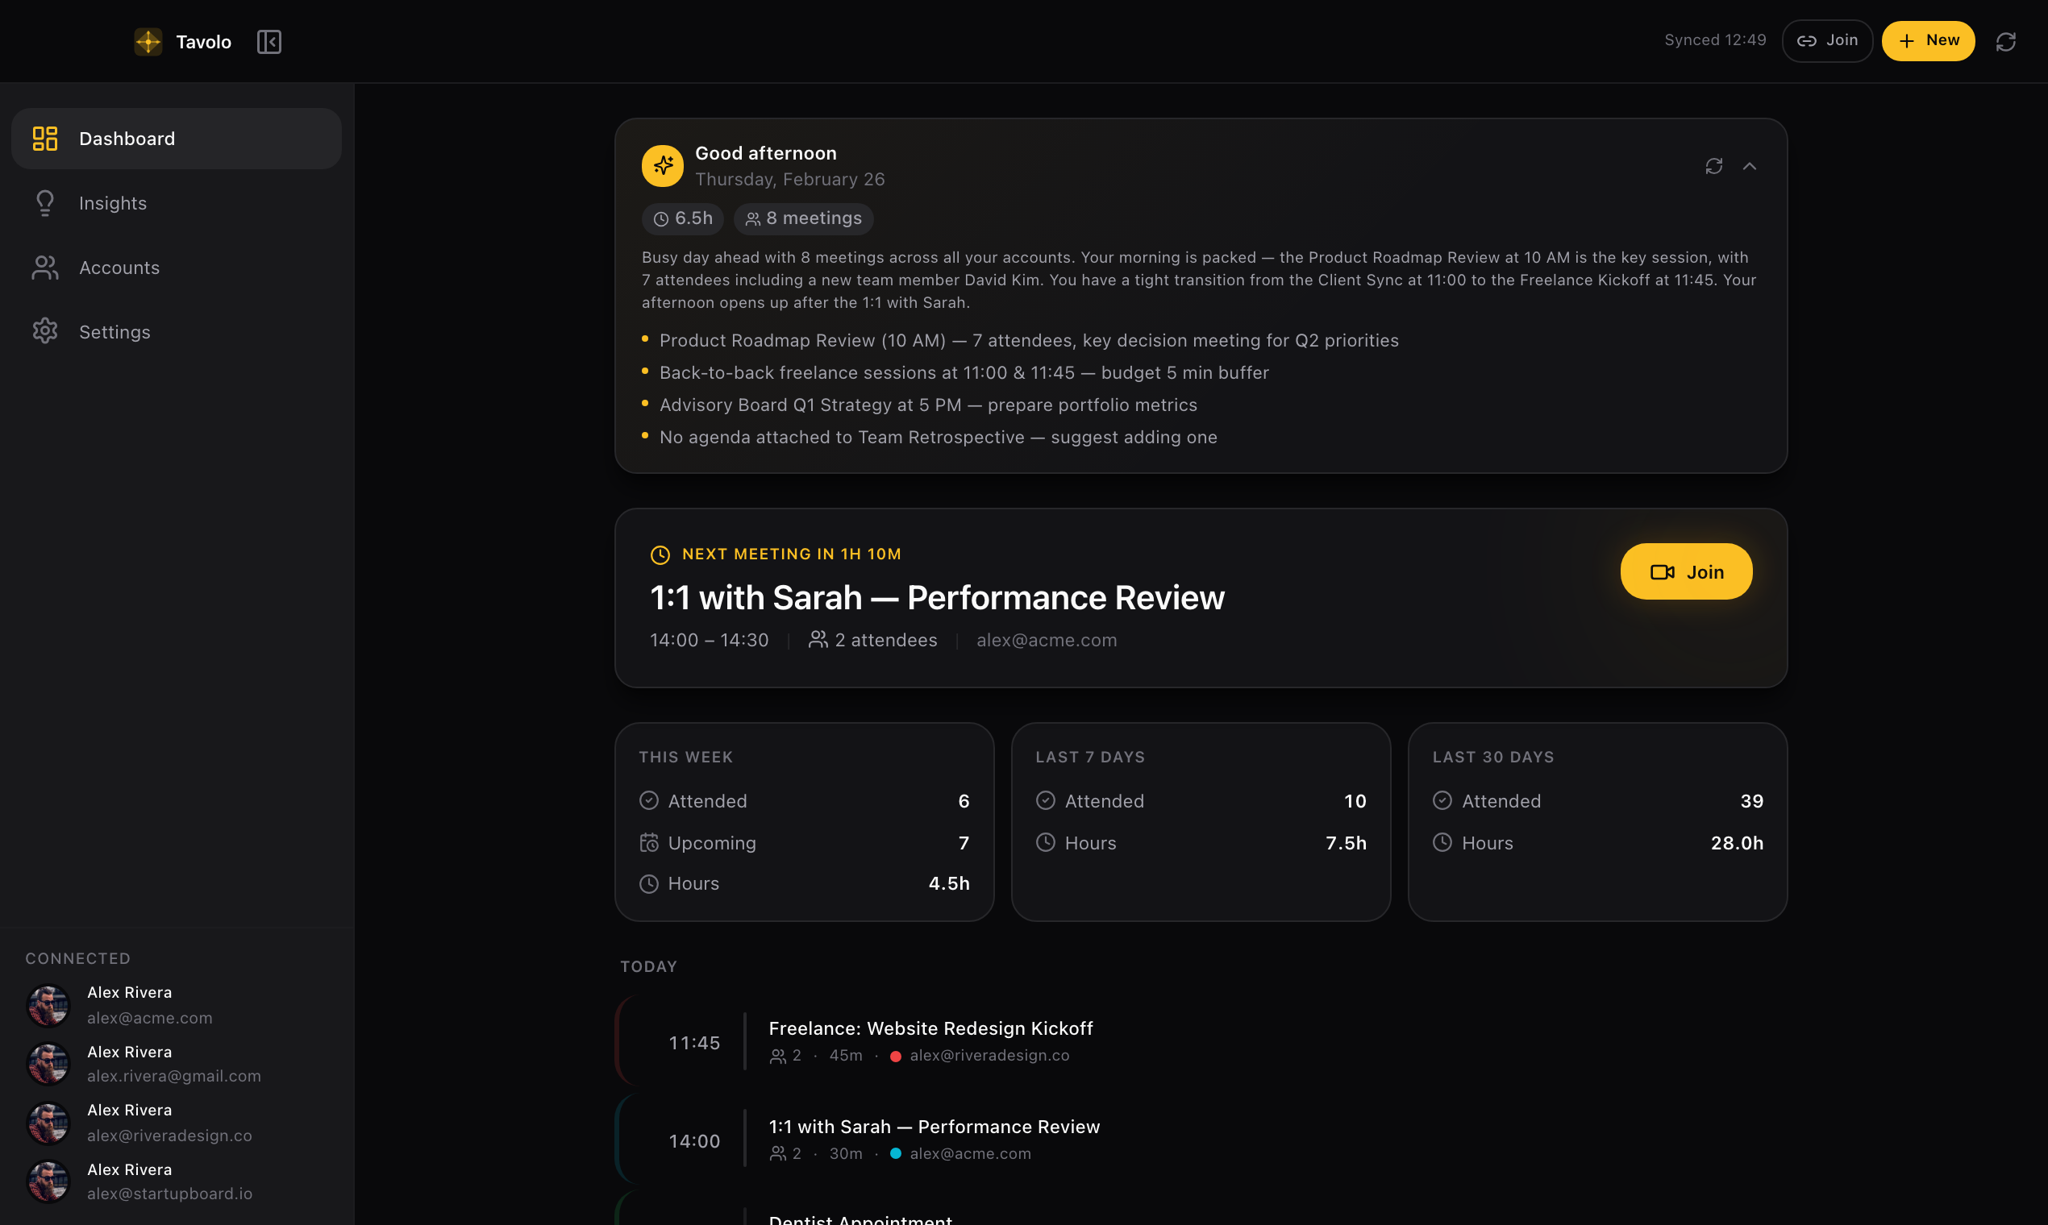Switch to the Insights section
Viewport: 2048px width, 1225px height.
click(x=113, y=203)
